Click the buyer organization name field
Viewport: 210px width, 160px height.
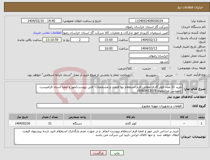pyautogui.click(x=109, y=26)
